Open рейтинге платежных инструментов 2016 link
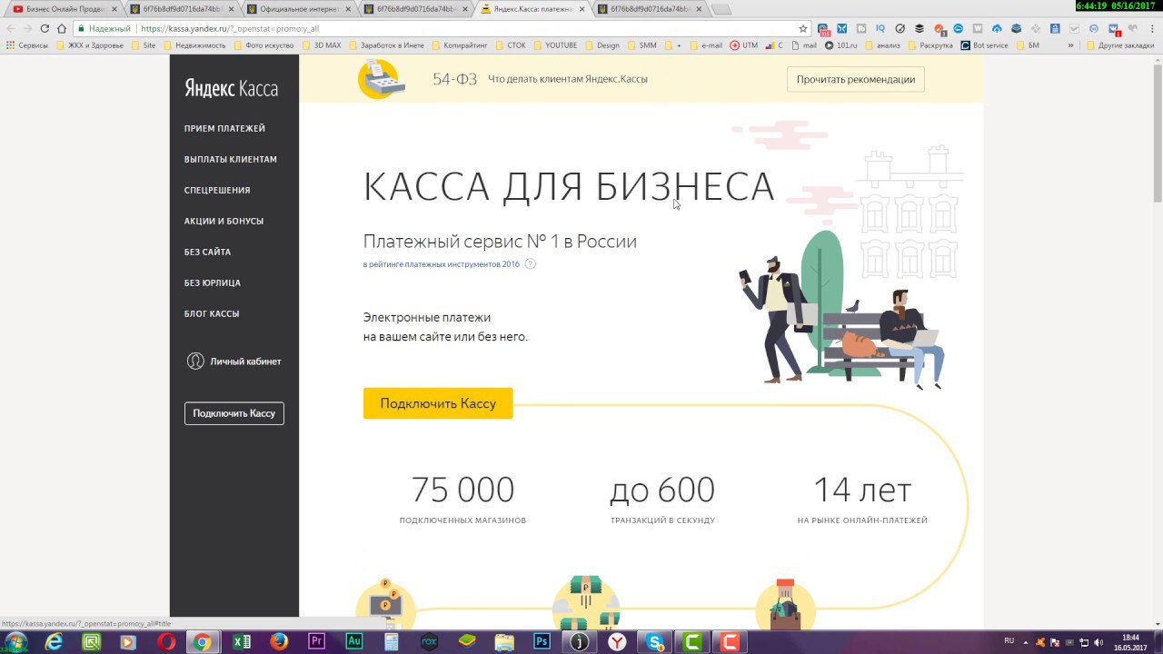This screenshot has width=1163, height=654. pyautogui.click(x=442, y=264)
